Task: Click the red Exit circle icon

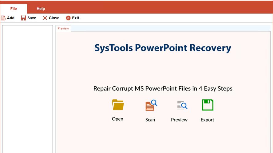Action: tap(68, 18)
